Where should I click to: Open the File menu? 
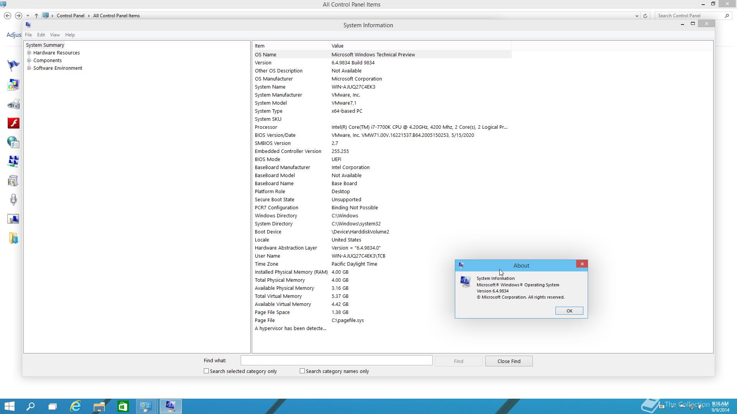[28, 35]
